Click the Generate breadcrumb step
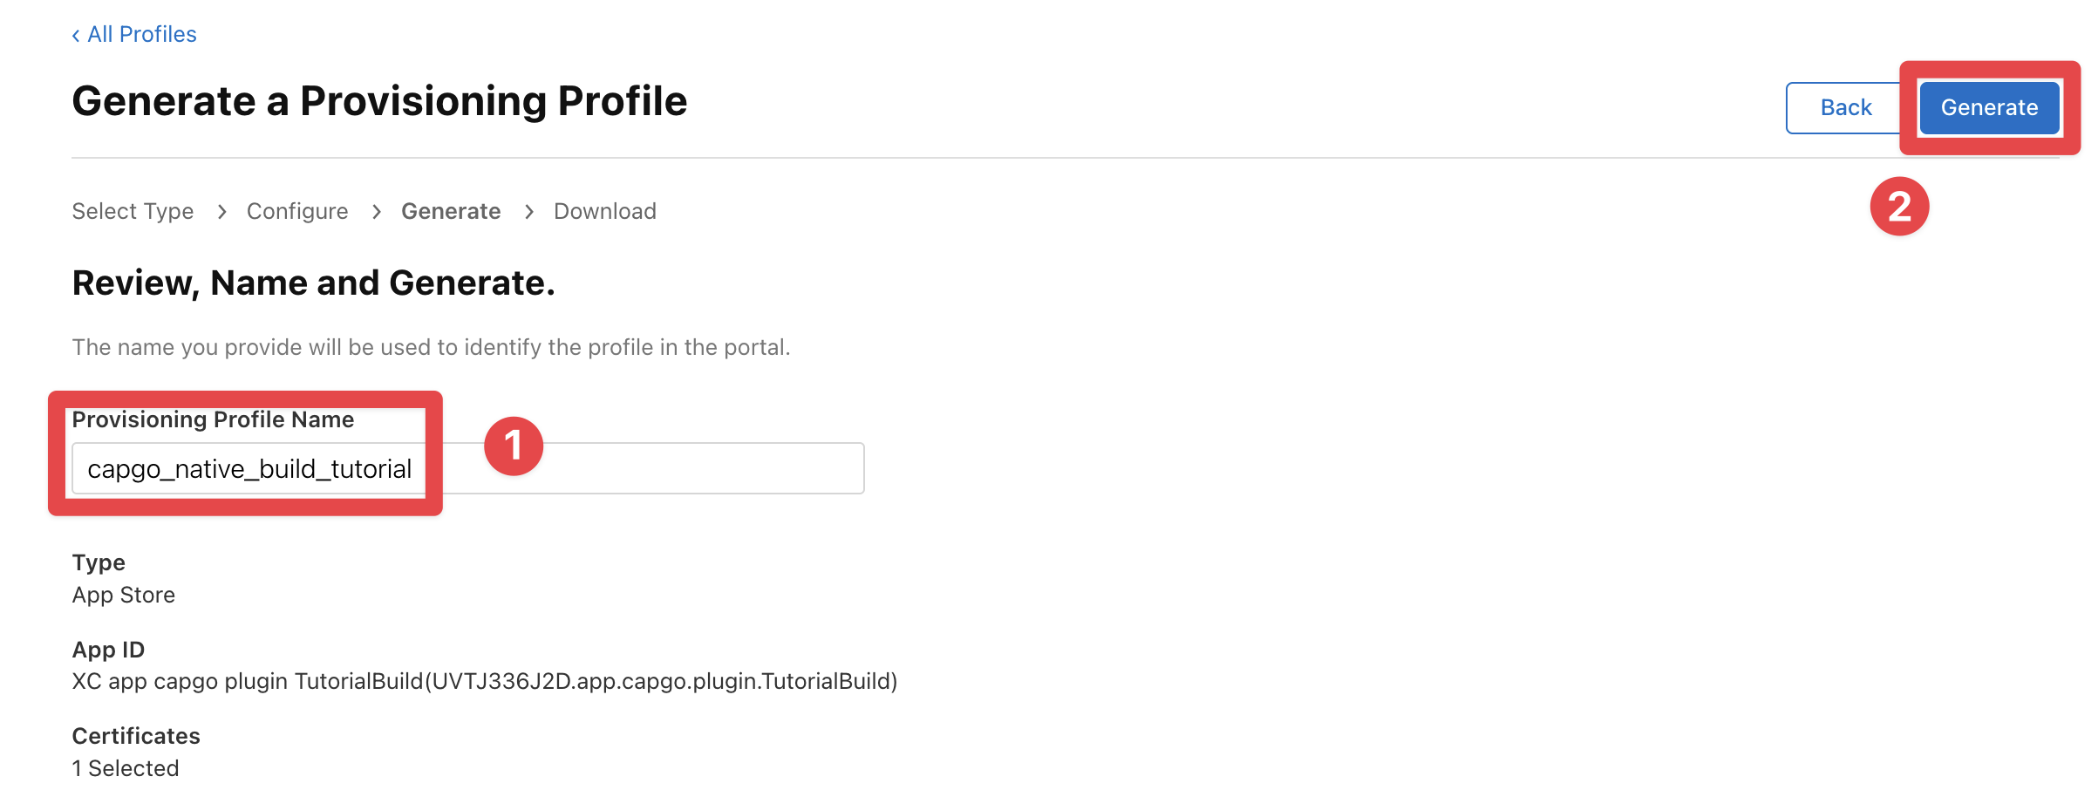The image size is (2098, 797). pos(450,211)
